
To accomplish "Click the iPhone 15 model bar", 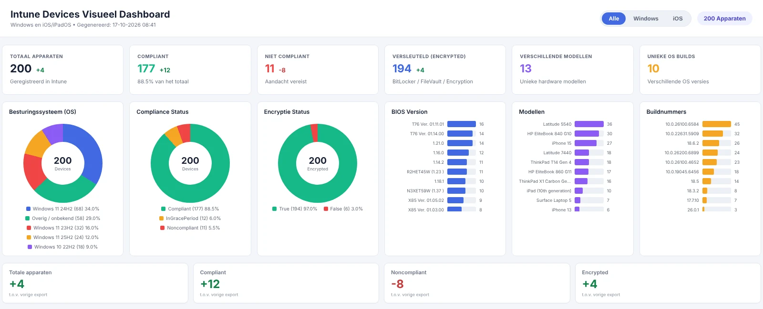I will [586, 143].
